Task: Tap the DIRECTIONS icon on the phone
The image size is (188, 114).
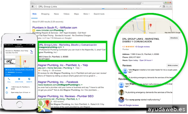Action: pyautogui.click(x=19, y=79)
